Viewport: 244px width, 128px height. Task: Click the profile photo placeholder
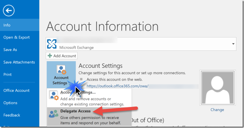(x=218, y=88)
